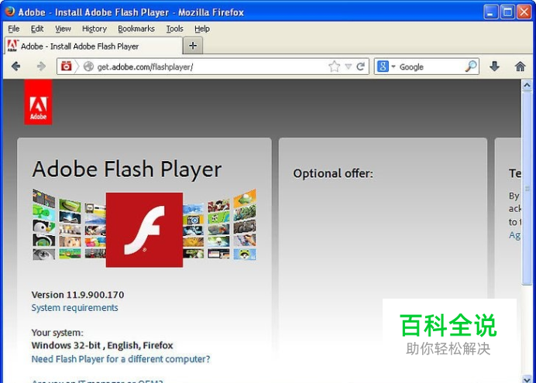Click the browser Back arrow
This screenshot has height=383, width=536.
tap(15, 67)
